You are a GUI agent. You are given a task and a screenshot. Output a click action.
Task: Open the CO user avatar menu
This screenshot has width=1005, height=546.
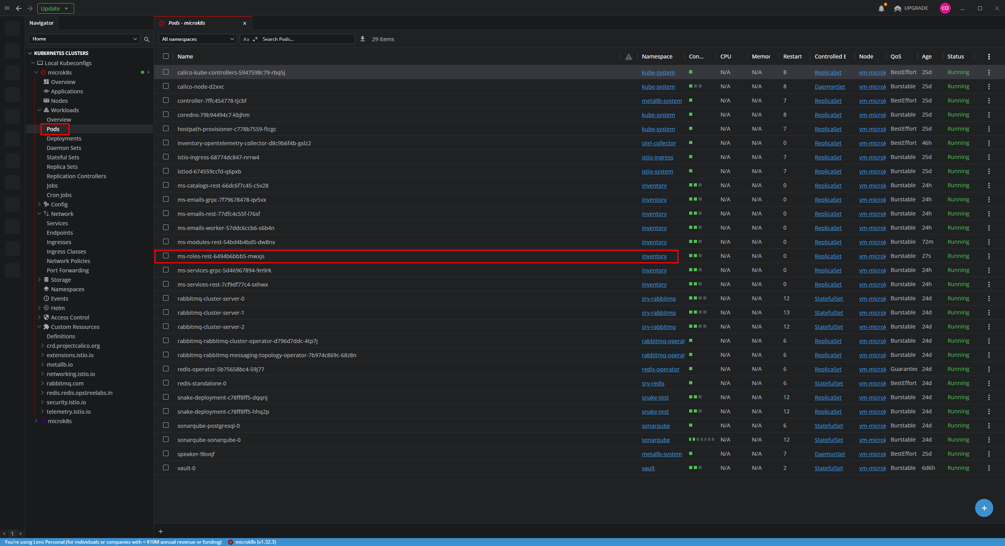945,8
